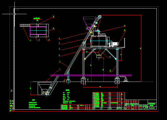This screenshot has height=120, width=167.
Task: Select the discharge outlet box under the mixer
Action: [99, 56]
